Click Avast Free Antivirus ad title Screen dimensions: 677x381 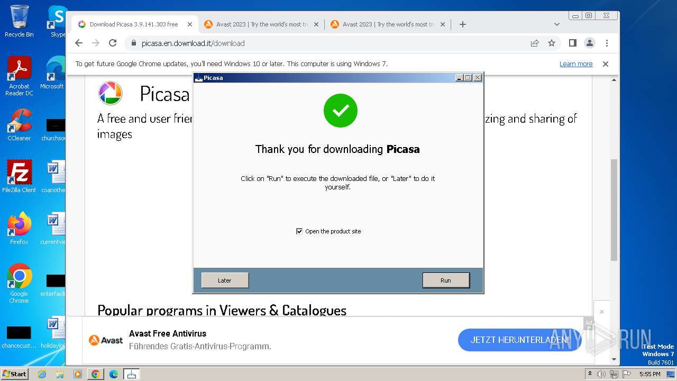tap(168, 333)
